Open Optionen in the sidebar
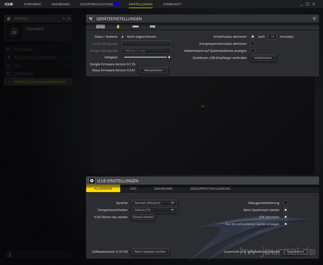The width and height of the screenshot is (323, 265). (38, 74)
